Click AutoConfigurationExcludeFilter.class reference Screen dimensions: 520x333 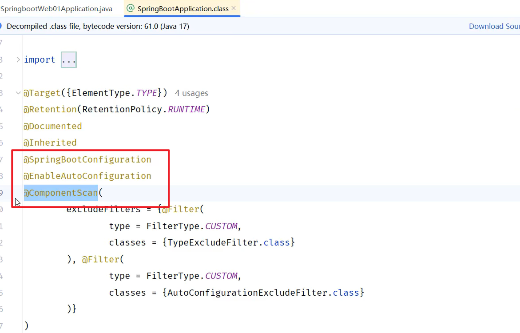click(x=263, y=293)
